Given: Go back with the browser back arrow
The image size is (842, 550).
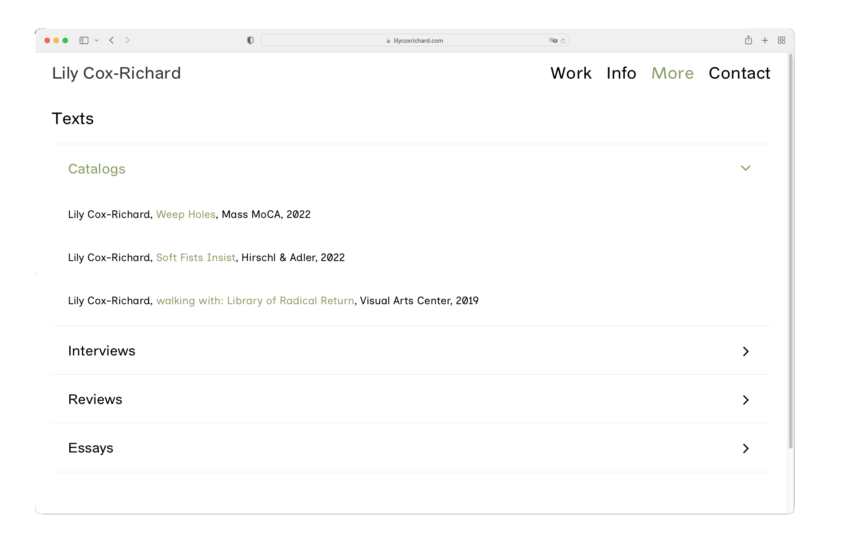Looking at the screenshot, I should 112,40.
